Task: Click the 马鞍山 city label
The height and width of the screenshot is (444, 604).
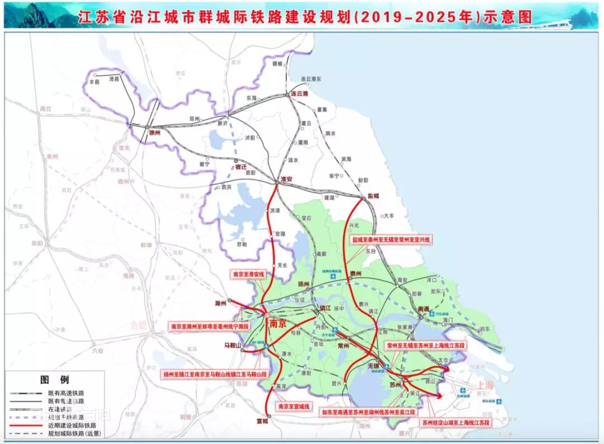Action: pyautogui.click(x=233, y=346)
